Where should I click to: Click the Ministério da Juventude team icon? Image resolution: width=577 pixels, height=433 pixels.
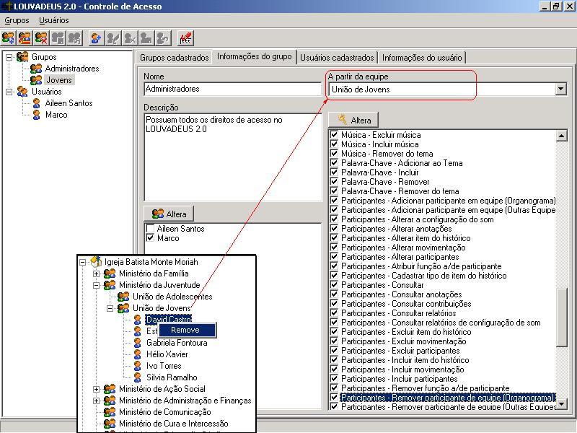point(110,285)
